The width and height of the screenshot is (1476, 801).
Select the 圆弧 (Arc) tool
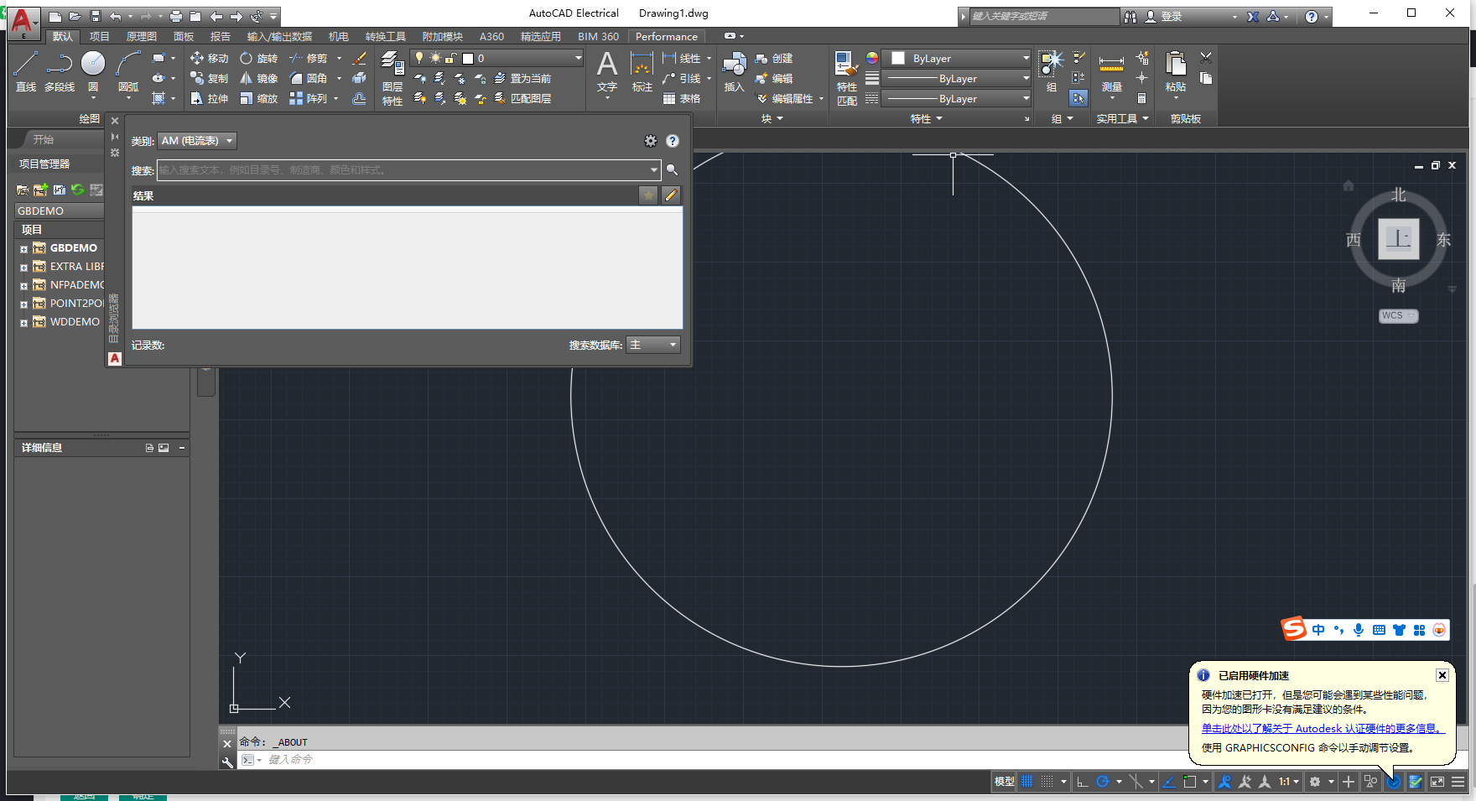[x=128, y=71]
